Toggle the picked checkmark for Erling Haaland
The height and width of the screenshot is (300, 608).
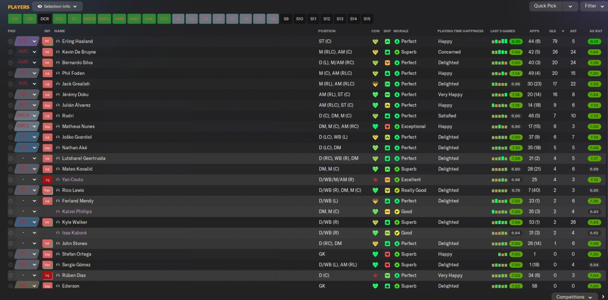[11, 41]
